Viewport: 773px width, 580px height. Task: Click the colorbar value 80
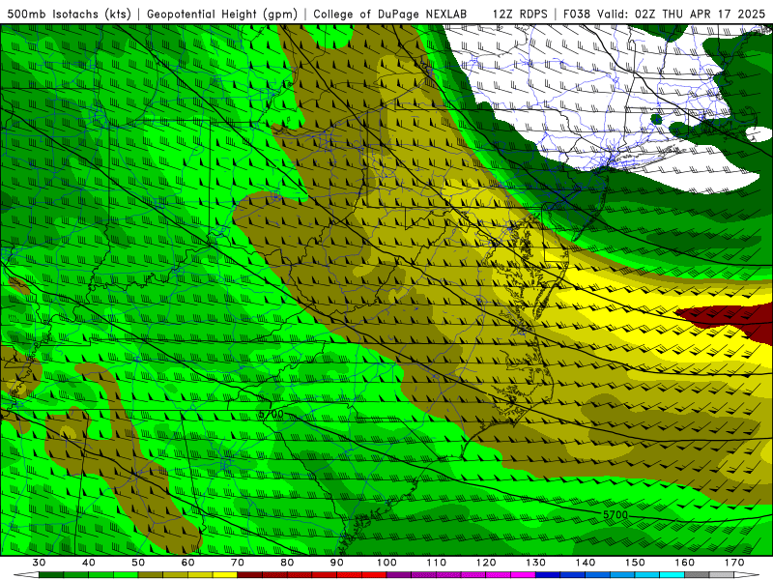point(287,563)
